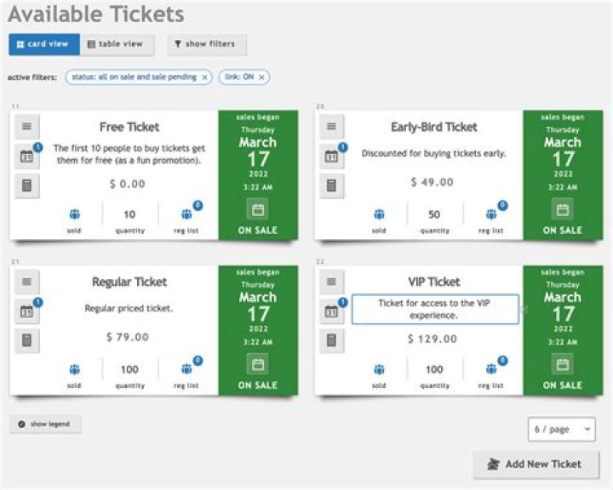Screen dimensions: 613x490
Task: Edit the $ 0.00 price
Action: point(128,184)
